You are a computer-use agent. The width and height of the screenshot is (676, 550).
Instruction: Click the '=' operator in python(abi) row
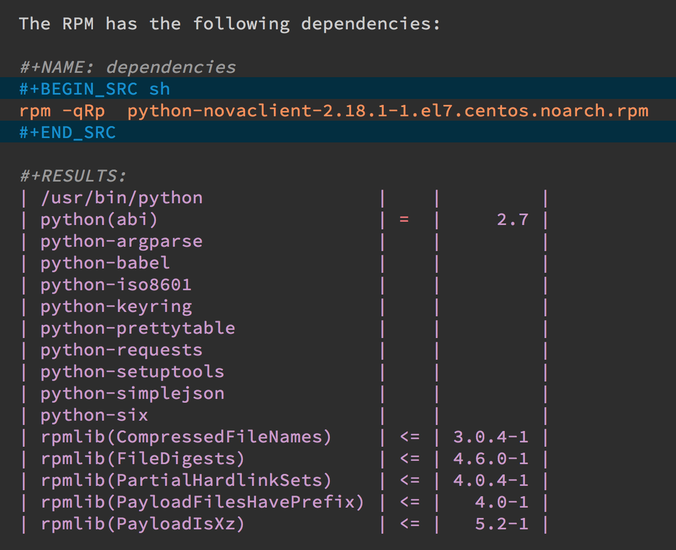click(404, 219)
